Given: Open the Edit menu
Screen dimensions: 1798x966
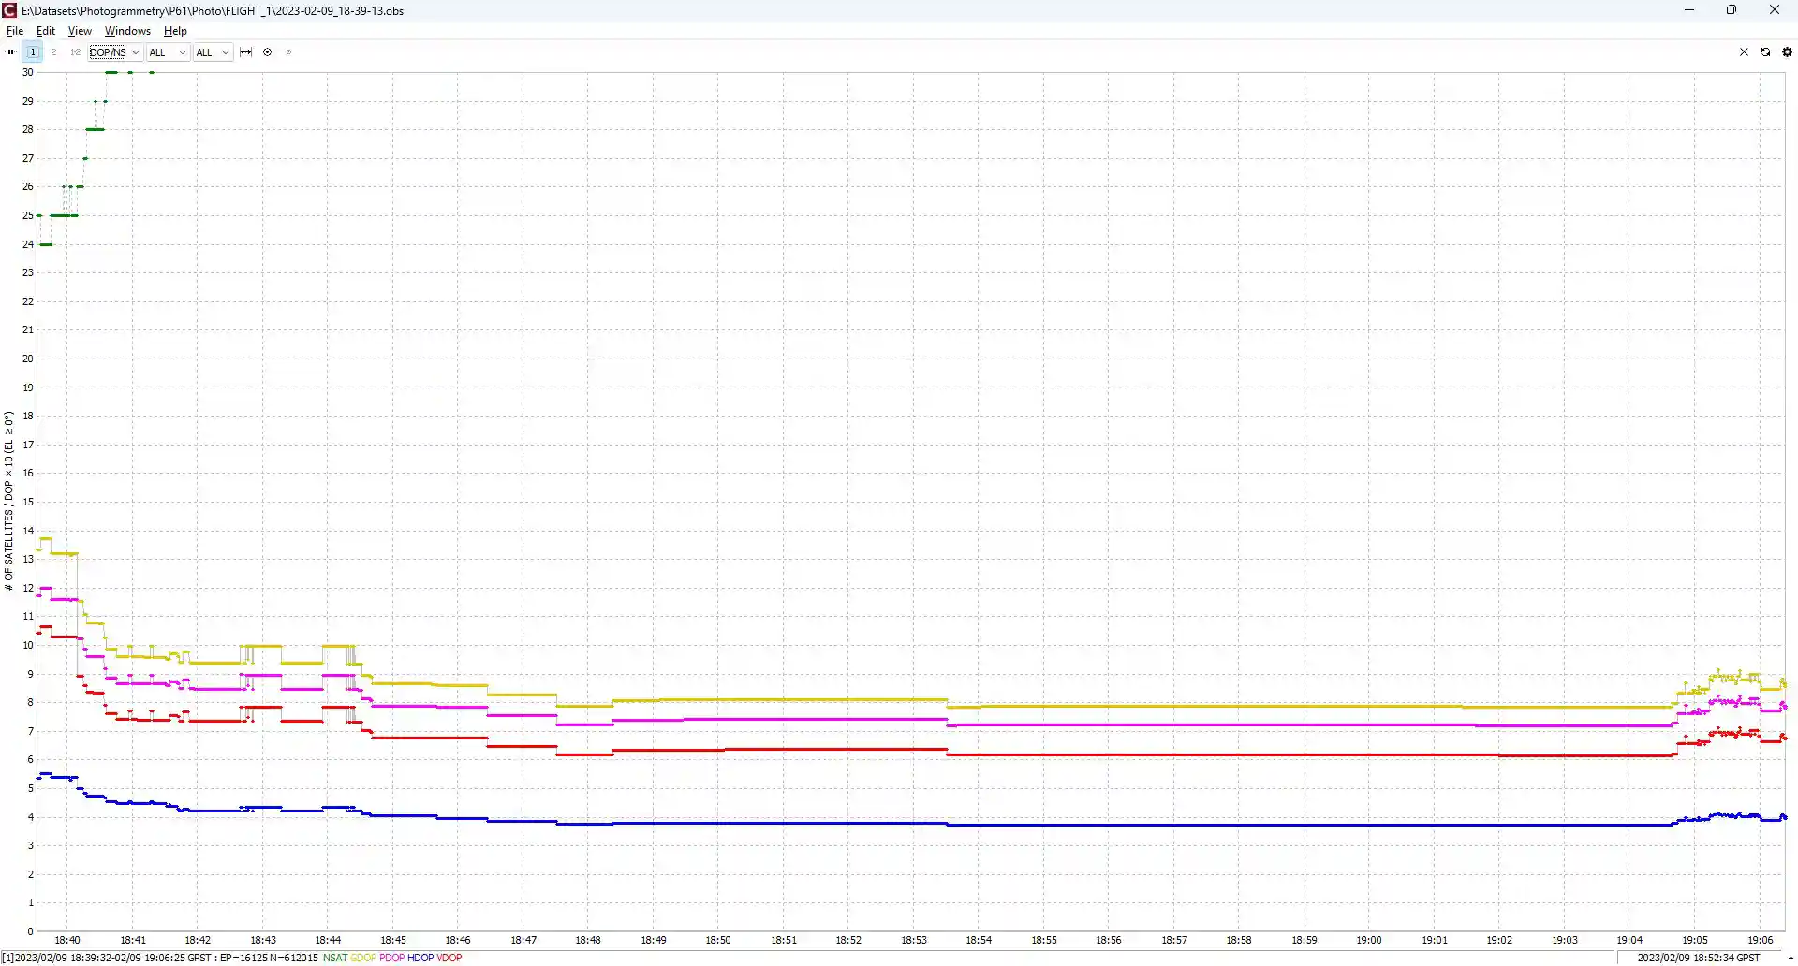Looking at the screenshot, I should [x=46, y=31].
